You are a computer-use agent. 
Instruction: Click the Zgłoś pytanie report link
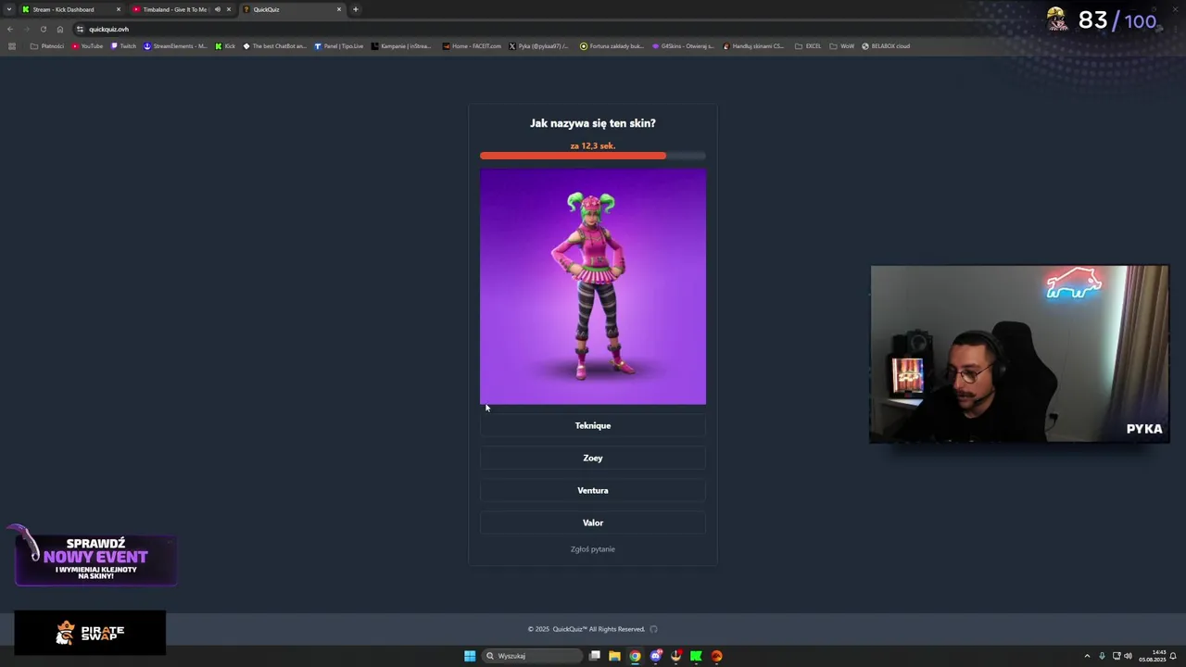(593, 549)
